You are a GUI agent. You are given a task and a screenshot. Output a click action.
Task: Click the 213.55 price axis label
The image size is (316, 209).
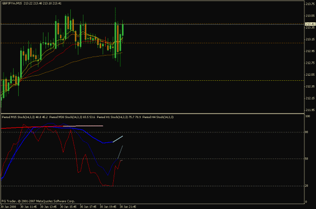(x=310, y=16)
